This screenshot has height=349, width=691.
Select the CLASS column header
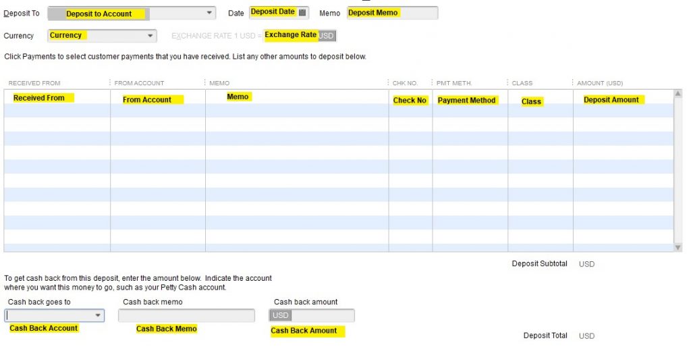coord(522,83)
